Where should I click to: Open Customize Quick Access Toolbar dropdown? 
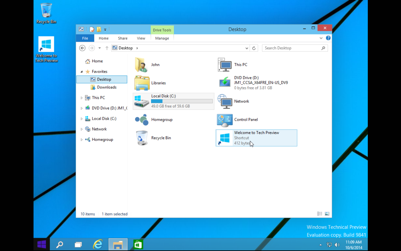[105, 29]
